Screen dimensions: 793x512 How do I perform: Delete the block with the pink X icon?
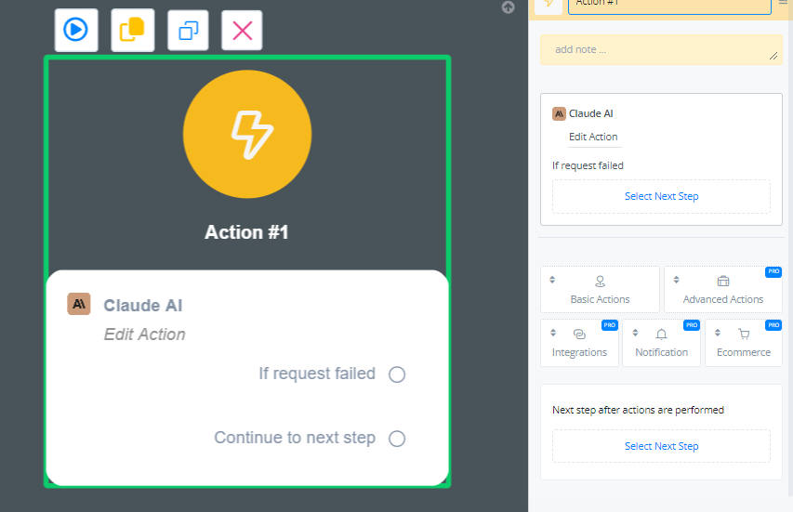point(242,31)
